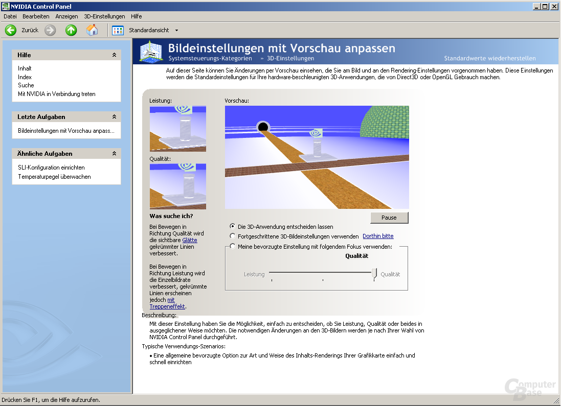Open 'Inhalt' in the Hilfe panel

25,68
